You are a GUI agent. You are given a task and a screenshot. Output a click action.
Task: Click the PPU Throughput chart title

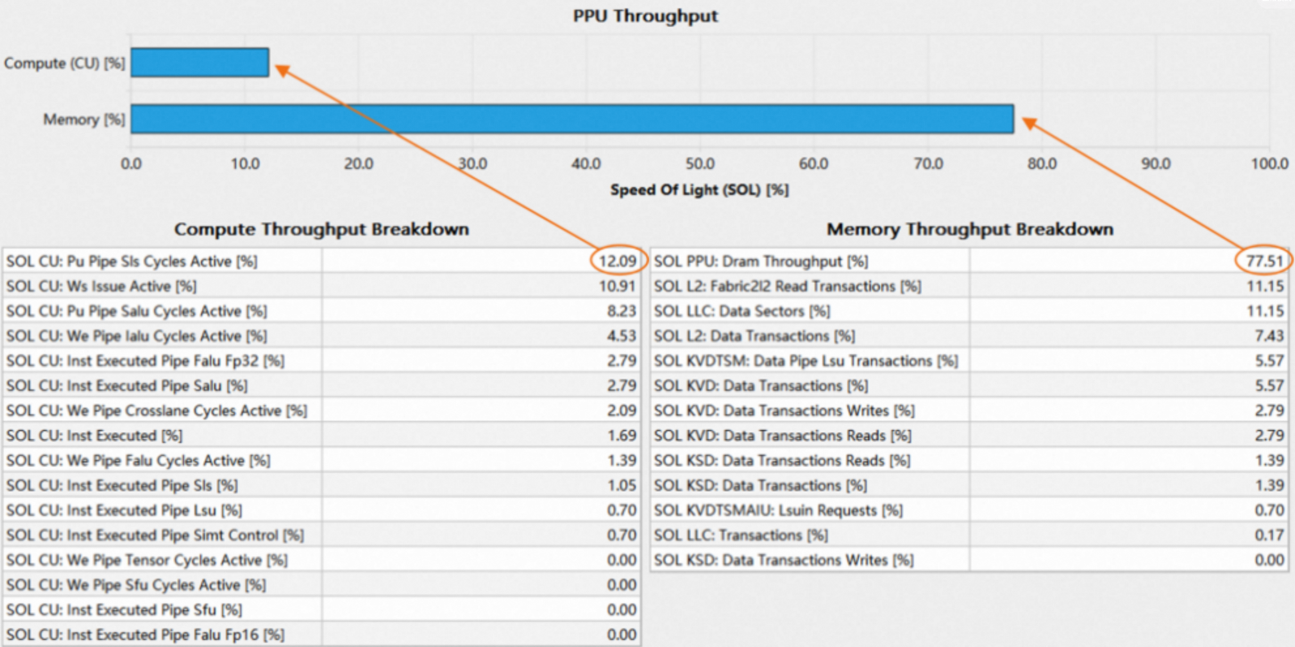[645, 16]
